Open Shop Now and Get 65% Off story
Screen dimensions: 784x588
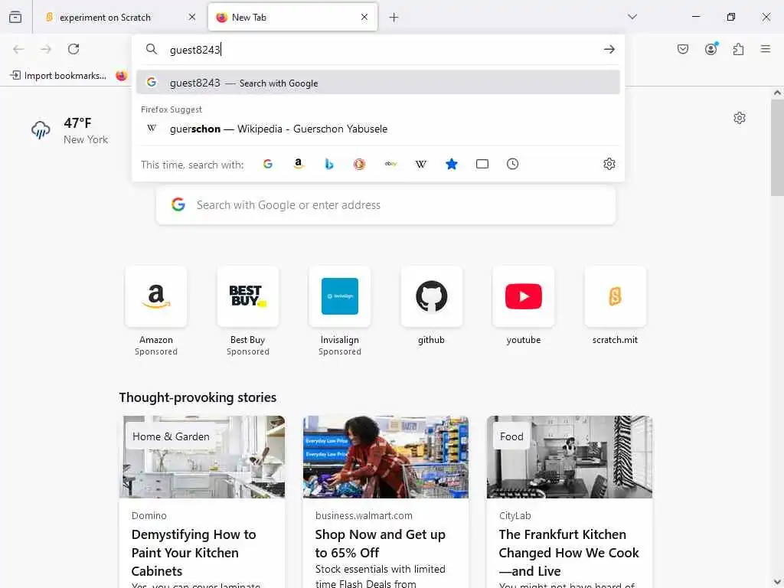pos(380,544)
